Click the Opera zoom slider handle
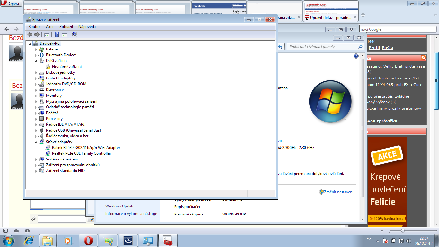The width and height of the screenshot is (439, 247). point(403,231)
